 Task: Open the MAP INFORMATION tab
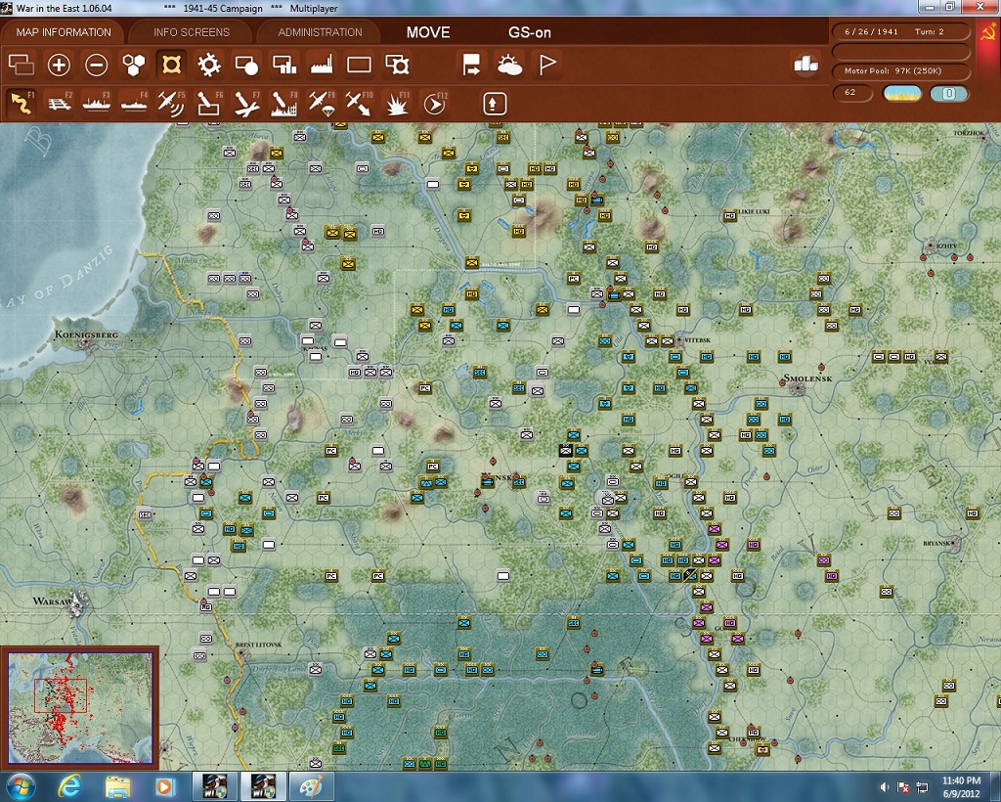(x=64, y=32)
